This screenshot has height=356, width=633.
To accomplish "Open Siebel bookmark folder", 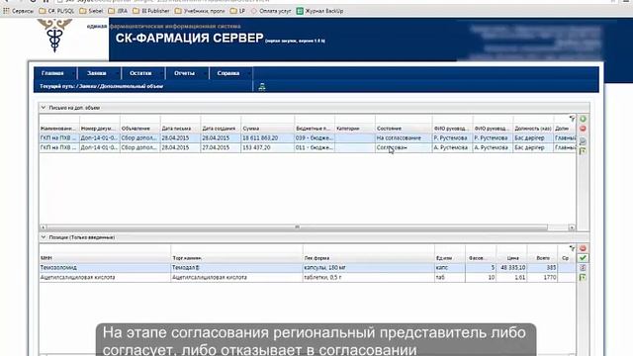I will tap(91, 11).
